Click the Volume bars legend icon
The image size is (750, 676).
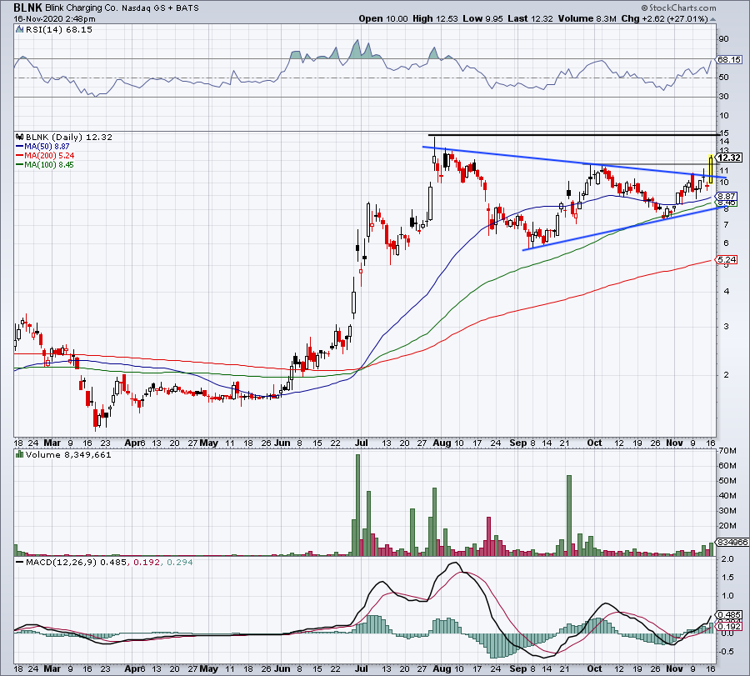[20, 455]
